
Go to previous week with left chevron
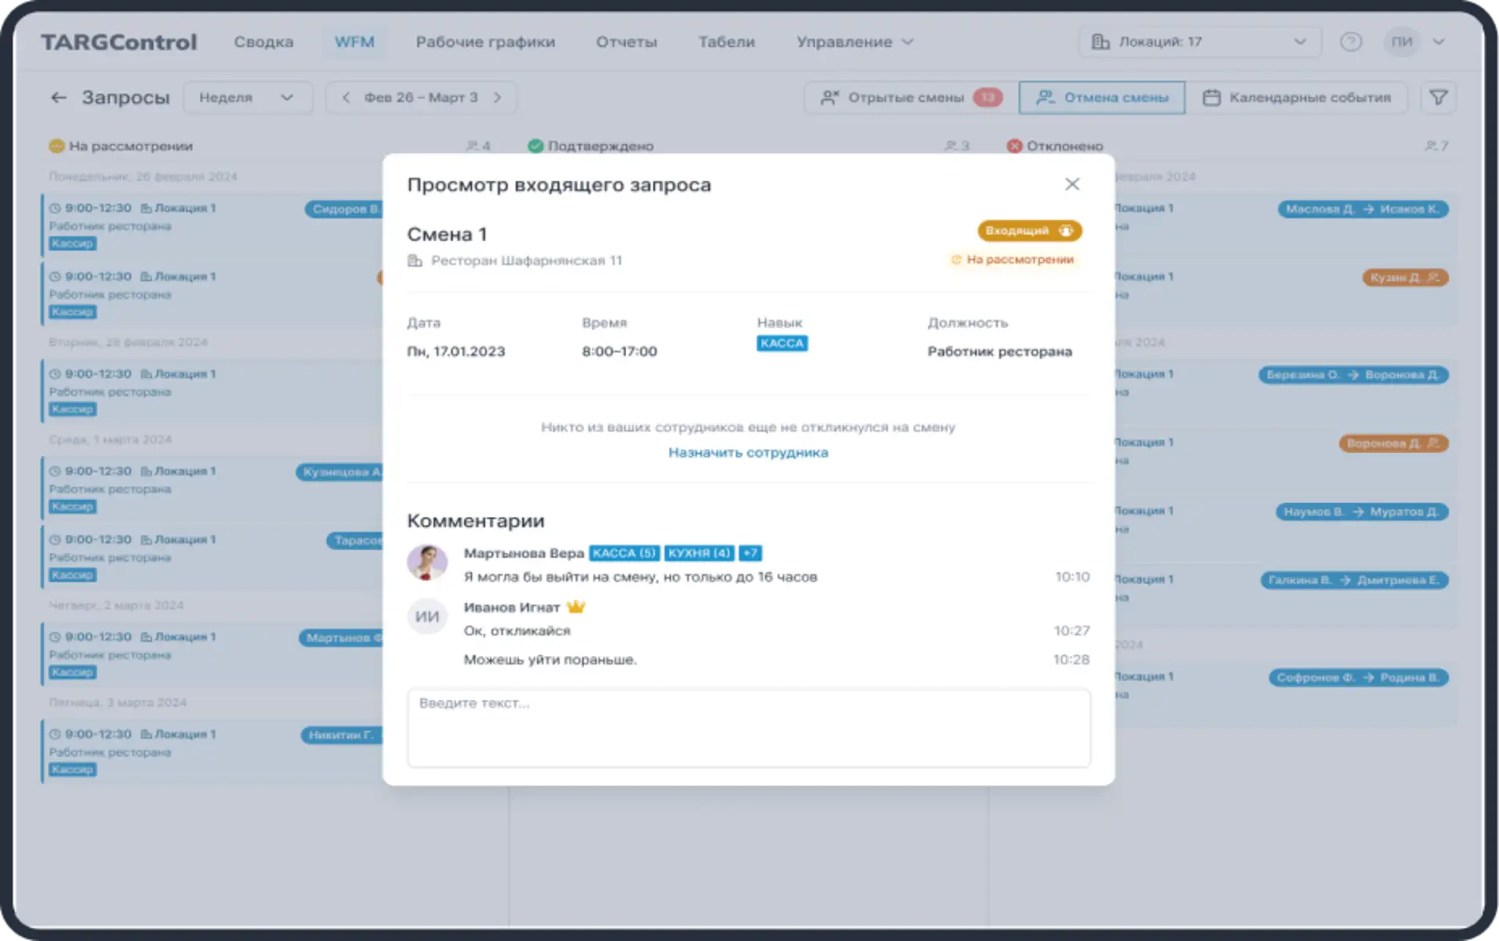coord(346,98)
